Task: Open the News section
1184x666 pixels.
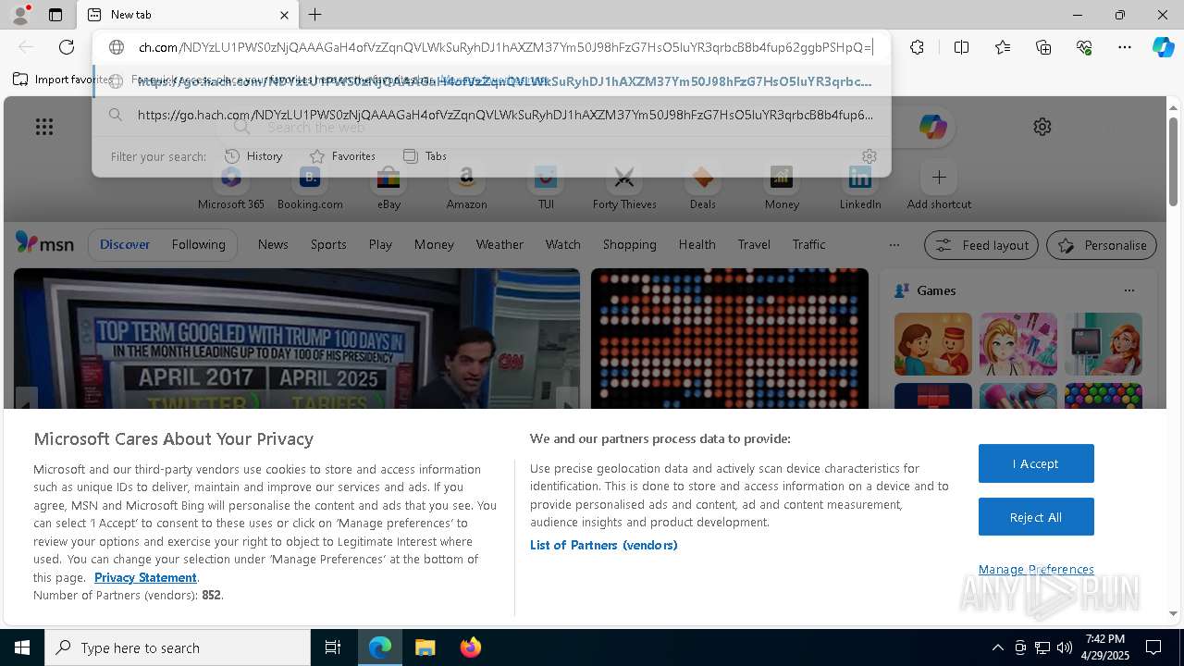Action: click(x=273, y=244)
